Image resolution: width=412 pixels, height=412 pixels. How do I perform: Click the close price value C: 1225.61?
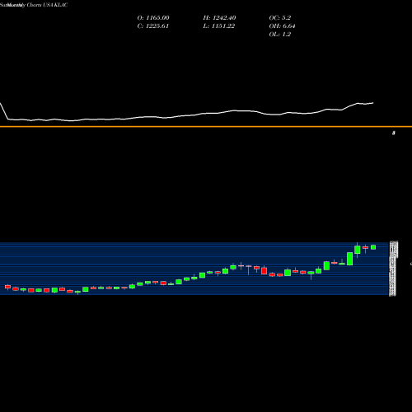point(153,26)
